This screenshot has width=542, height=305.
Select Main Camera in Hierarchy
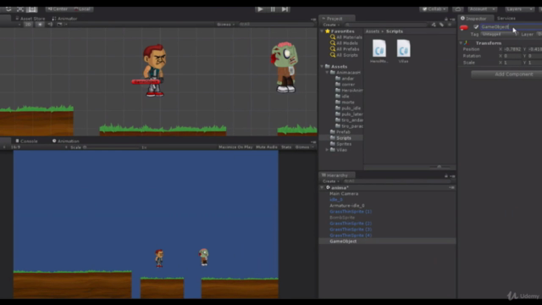pyautogui.click(x=344, y=194)
